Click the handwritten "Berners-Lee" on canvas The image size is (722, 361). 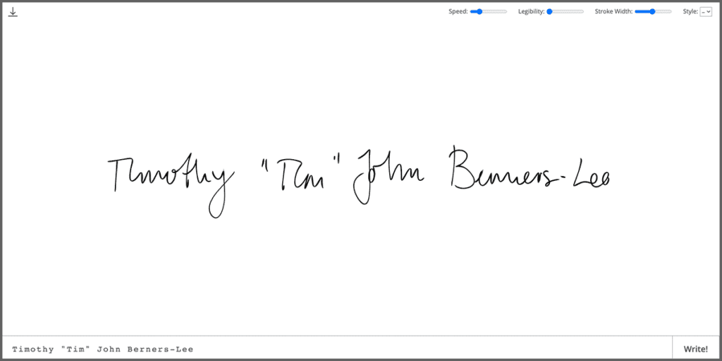coord(529,171)
